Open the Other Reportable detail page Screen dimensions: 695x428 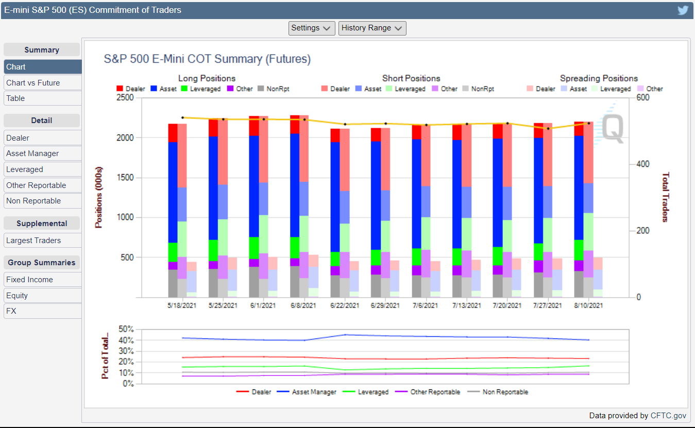[x=42, y=185]
